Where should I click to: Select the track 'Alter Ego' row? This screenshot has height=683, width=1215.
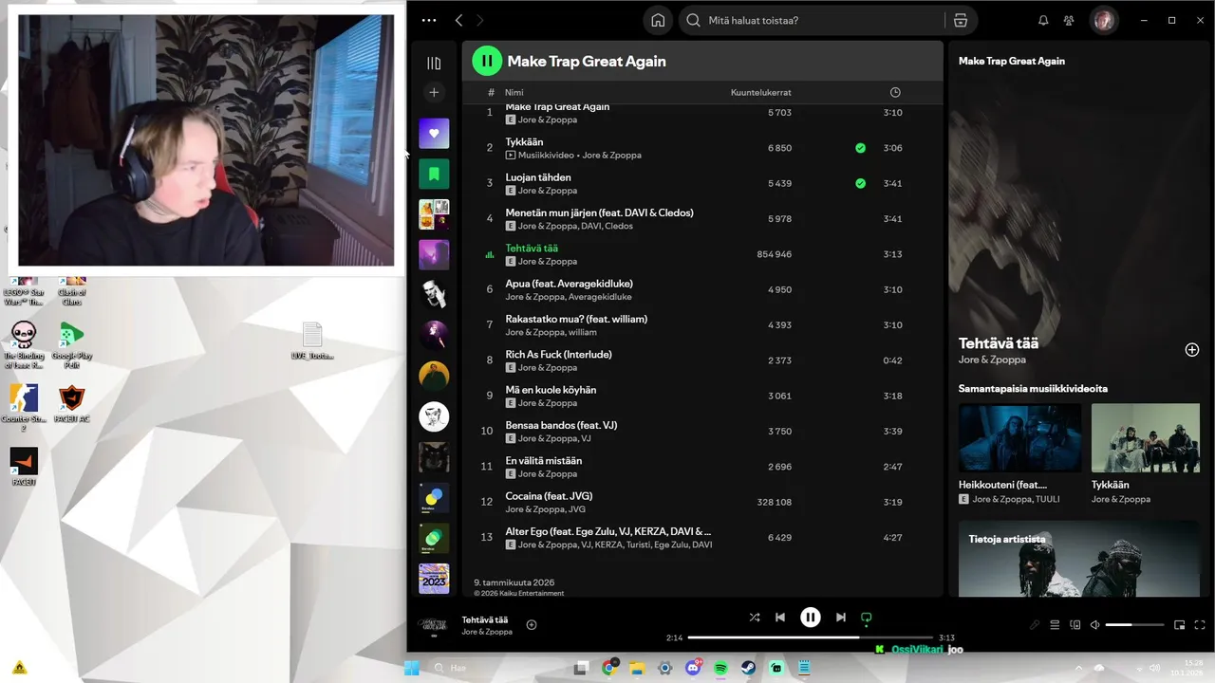tap(701, 537)
